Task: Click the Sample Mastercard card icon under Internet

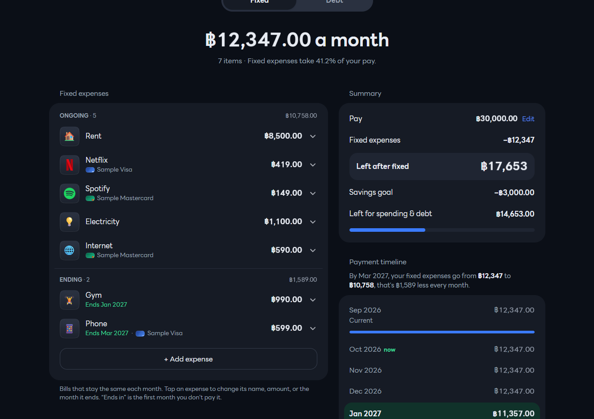Action: 90,255
